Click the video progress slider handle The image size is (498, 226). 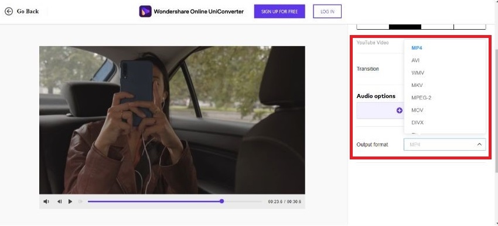pos(221,201)
